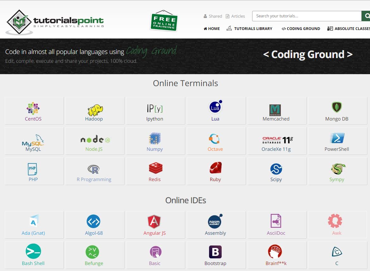Go to the HOME menu item
The height and width of the screenshot is (271, 370).
(212, 28)
